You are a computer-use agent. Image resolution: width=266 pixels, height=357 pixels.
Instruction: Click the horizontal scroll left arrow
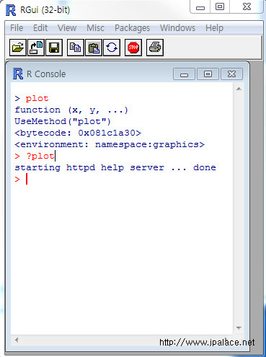pos(17,340)
